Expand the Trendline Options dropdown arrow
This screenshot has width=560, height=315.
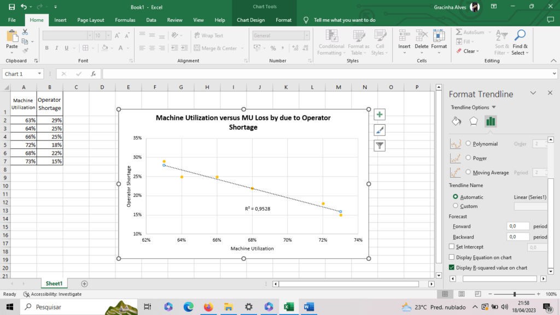tap(494, 107)
